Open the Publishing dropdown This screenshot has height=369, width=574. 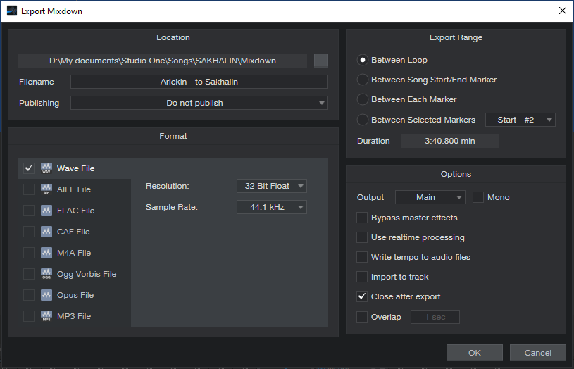pos(199,103)
